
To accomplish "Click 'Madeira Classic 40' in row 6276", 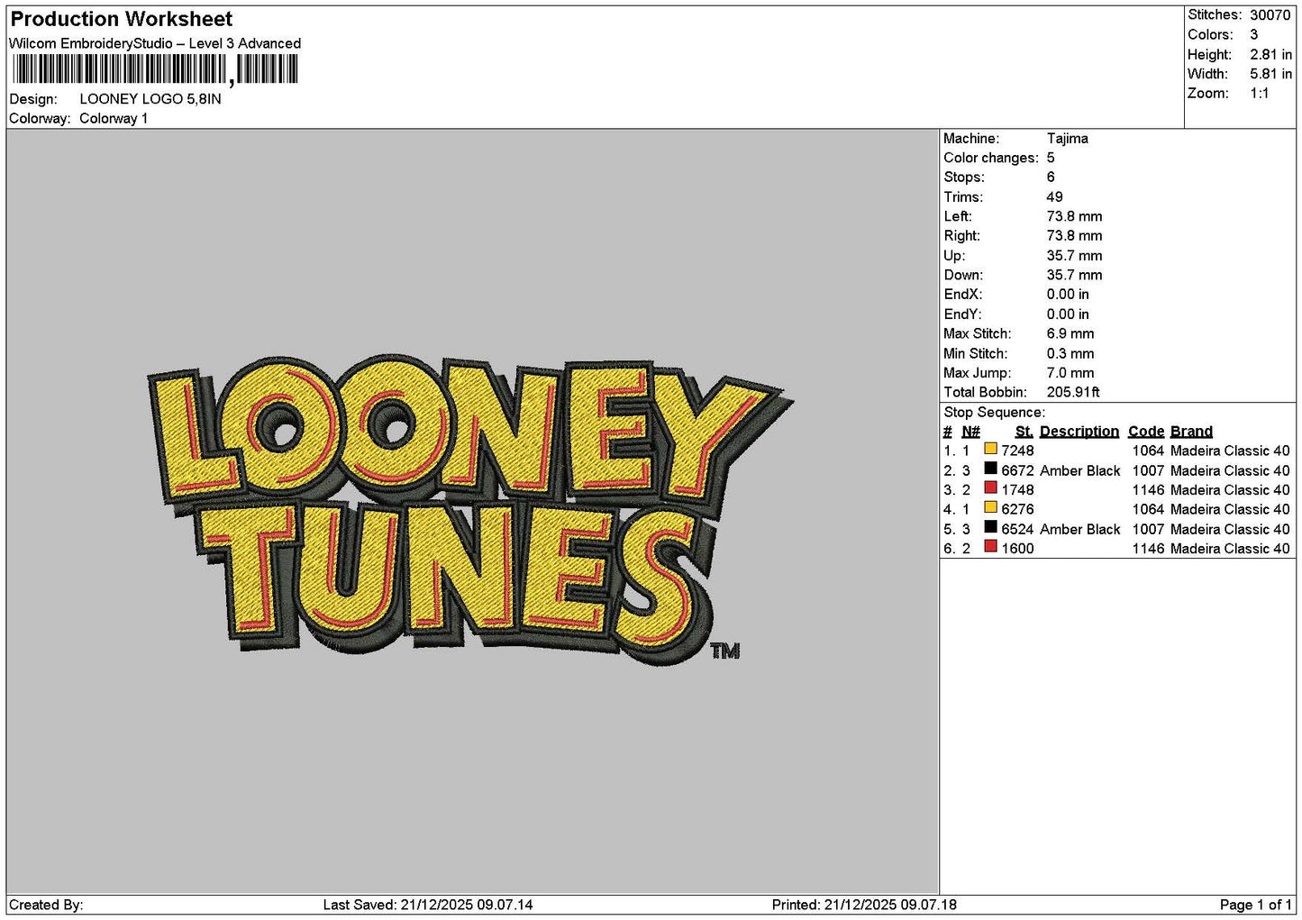I will point(1231,509).
